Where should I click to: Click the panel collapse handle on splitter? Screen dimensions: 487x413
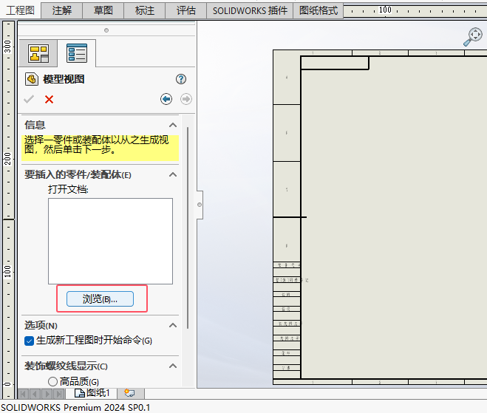coord(200,205)
